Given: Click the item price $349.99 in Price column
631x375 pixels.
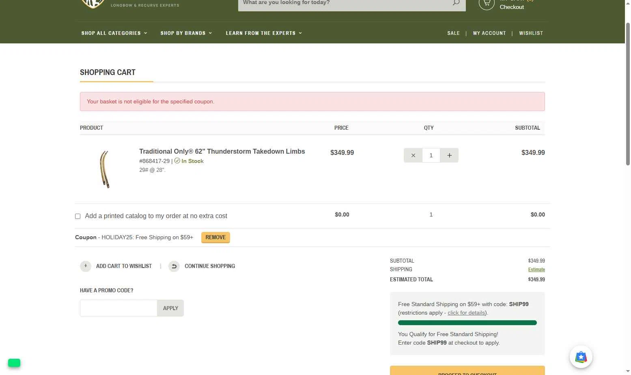Looking at the screenshot, I should [342, 152].
